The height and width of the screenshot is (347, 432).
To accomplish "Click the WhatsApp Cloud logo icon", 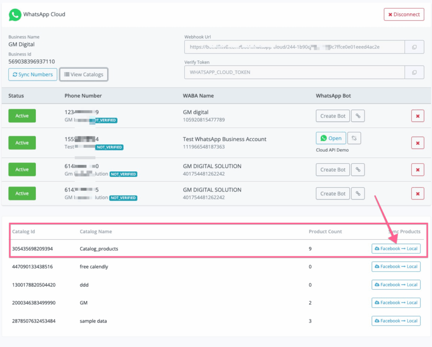I will [15, 15].
